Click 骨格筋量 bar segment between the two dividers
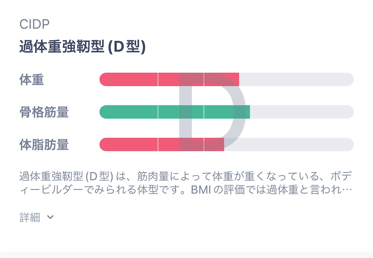This screenshot has height=258, width=373. [181, 112]
